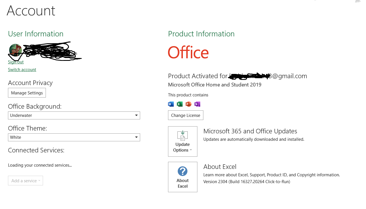This screenshot has height=209, width=366.
Task: Open About Excel dialog
Action: [183, 177]
